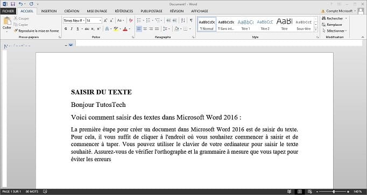This screenshot has height=195, width=367.
Task: Toggle bold formatting (G button)
Action: [66, 29]
